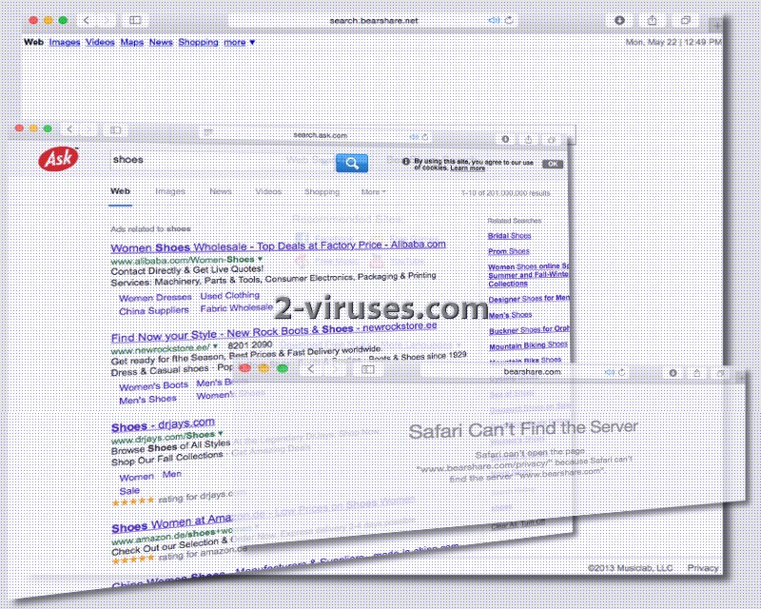Open the 'More' dropdown in Ask result tabs
This screenshot has height=609, width=761.
(373, 191)
